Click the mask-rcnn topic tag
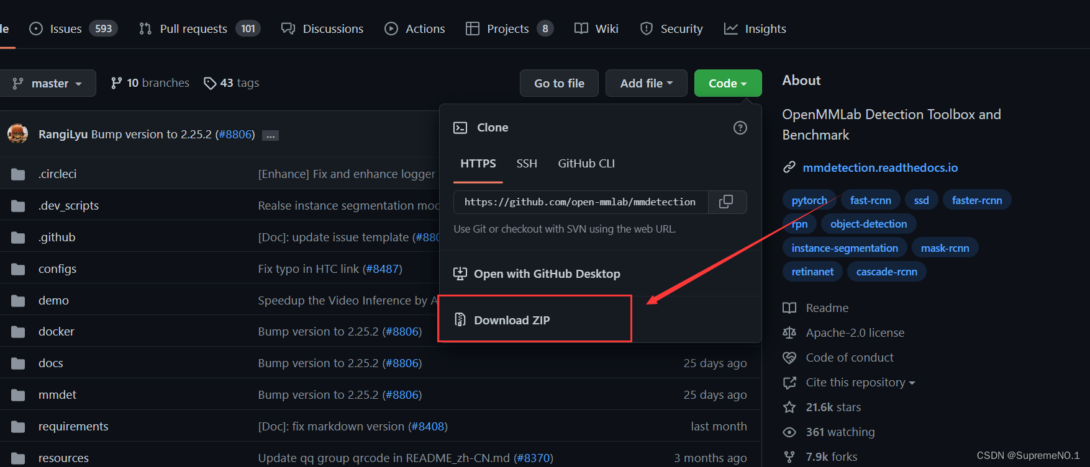This screenshot has height=467, width=1090. pos(945,248)
